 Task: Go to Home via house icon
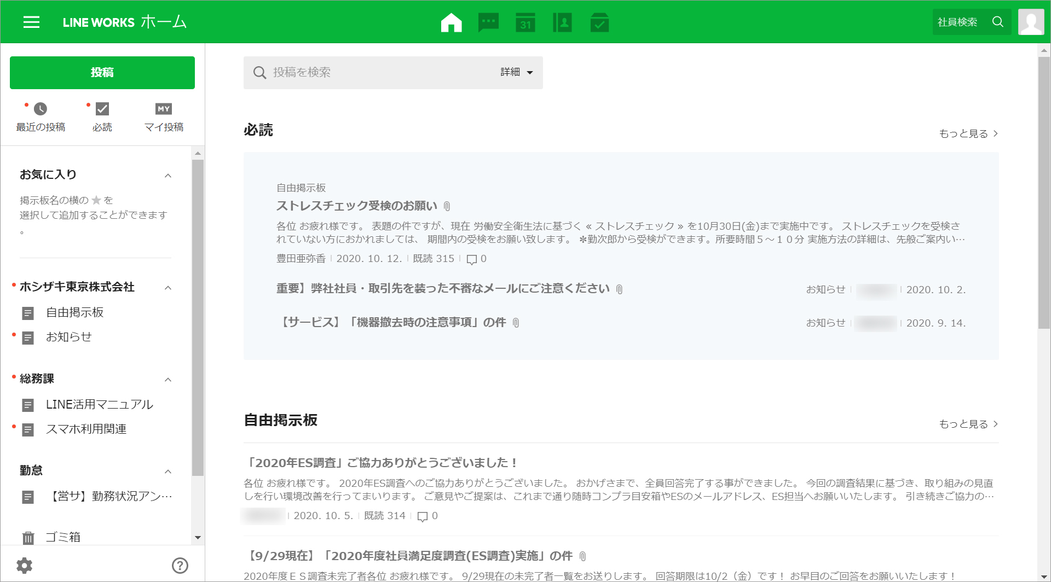point(451,22)
